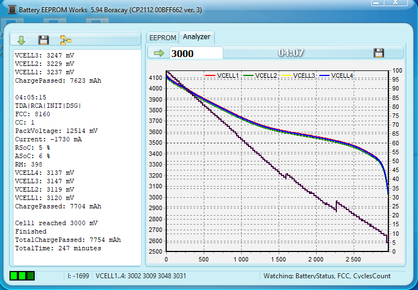This screenshot has width=418, height=290.
Task: Select the Analyzer tab
Action: [x=196, y=37]
